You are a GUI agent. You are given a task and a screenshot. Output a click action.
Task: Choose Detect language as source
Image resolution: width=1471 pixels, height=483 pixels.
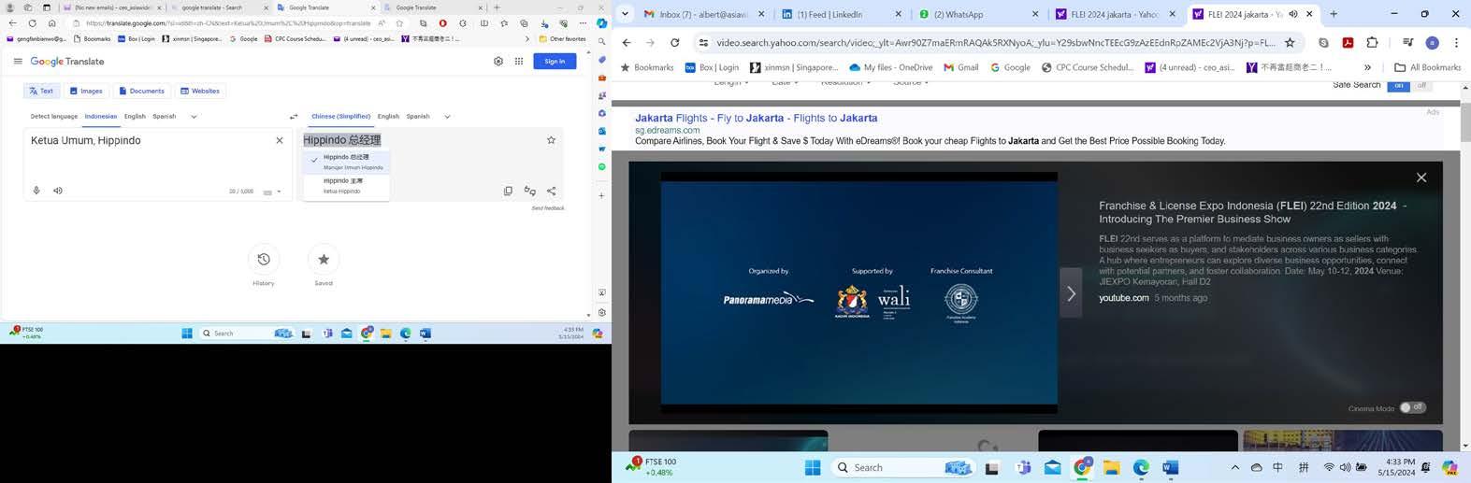pyautogui.click(x=54, y=117)
